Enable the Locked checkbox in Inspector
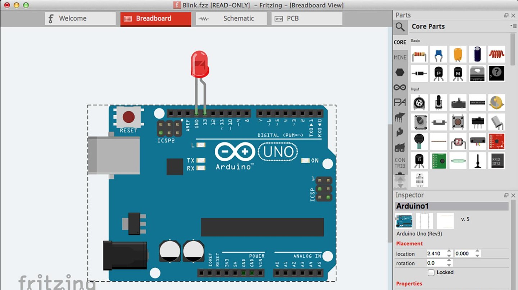 coord(431,273)
